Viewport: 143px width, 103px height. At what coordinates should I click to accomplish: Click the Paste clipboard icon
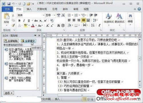(x=7, y=16)
